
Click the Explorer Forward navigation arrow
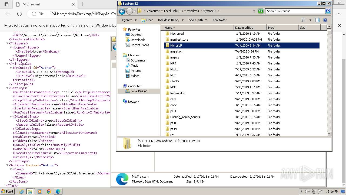tap(129, 11)
